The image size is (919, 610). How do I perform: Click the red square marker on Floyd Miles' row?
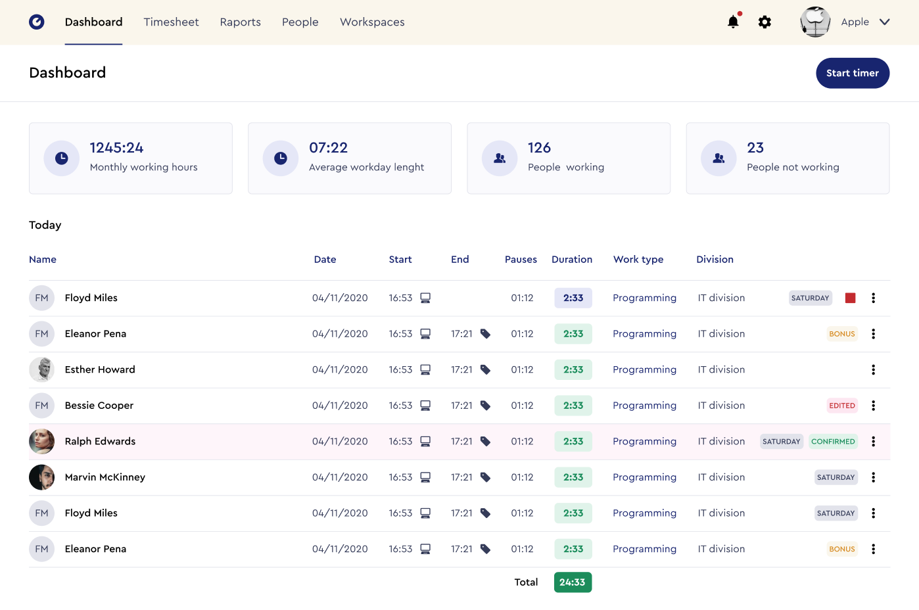click(850, 298)
